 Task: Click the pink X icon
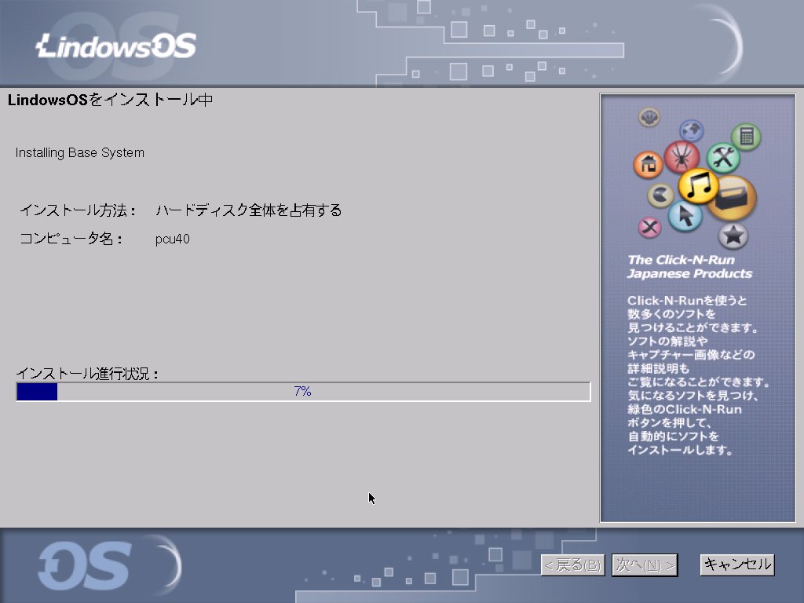[649, 226]
